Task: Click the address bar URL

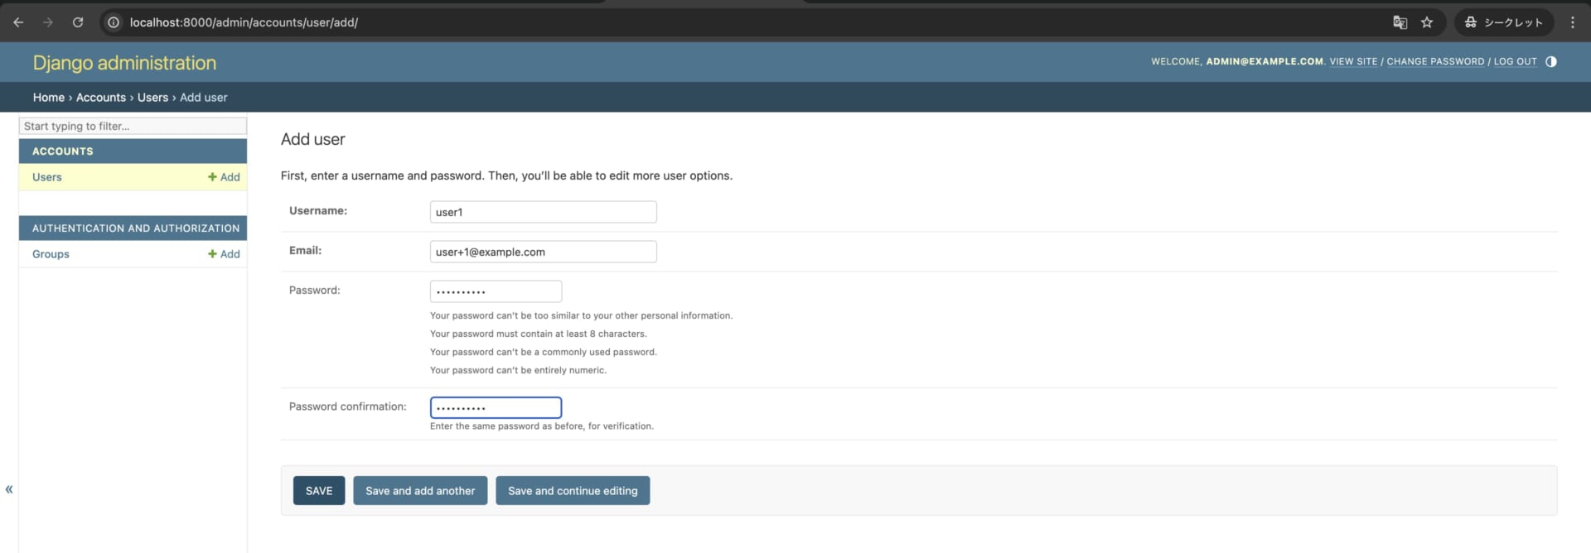Action: (x=244, y=22)
